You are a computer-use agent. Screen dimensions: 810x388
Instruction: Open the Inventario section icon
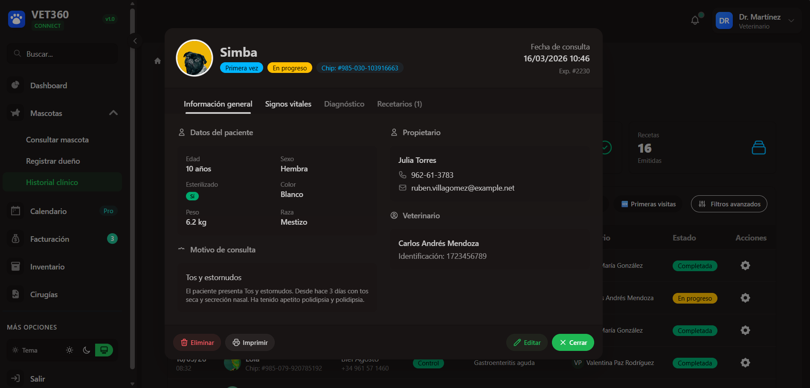16,266
